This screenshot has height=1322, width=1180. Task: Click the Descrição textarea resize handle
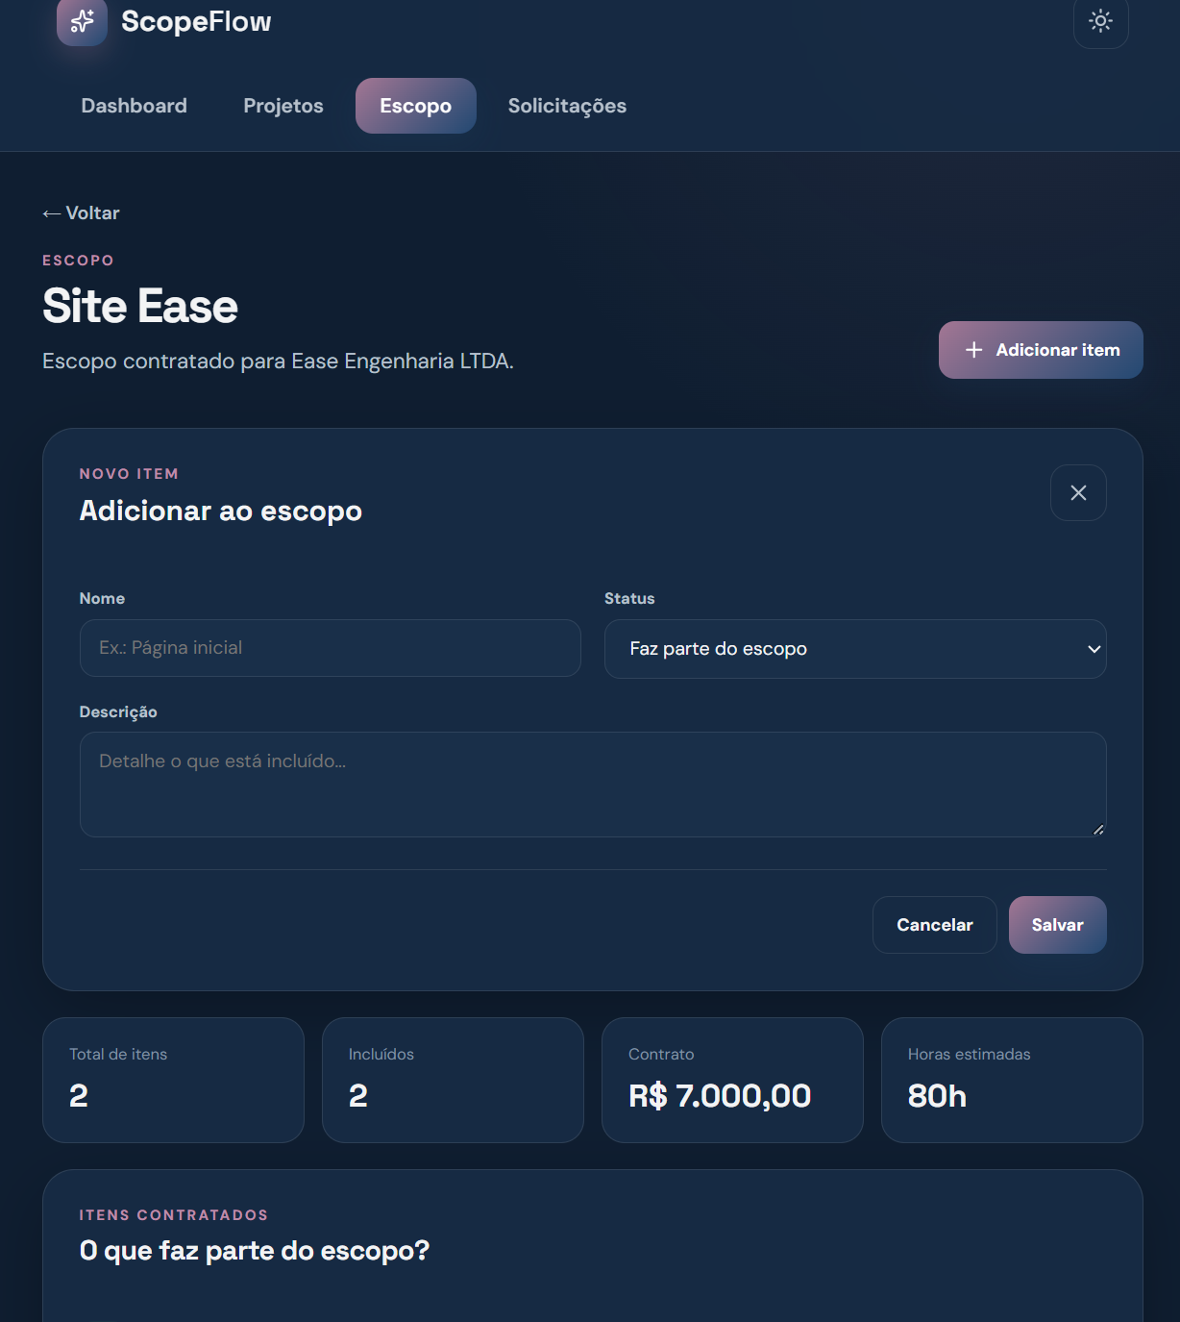(1098, 829)
